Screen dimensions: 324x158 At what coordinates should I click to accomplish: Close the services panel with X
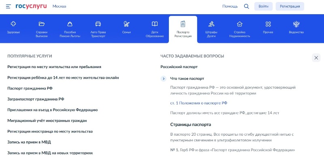[x=316, y=58]
